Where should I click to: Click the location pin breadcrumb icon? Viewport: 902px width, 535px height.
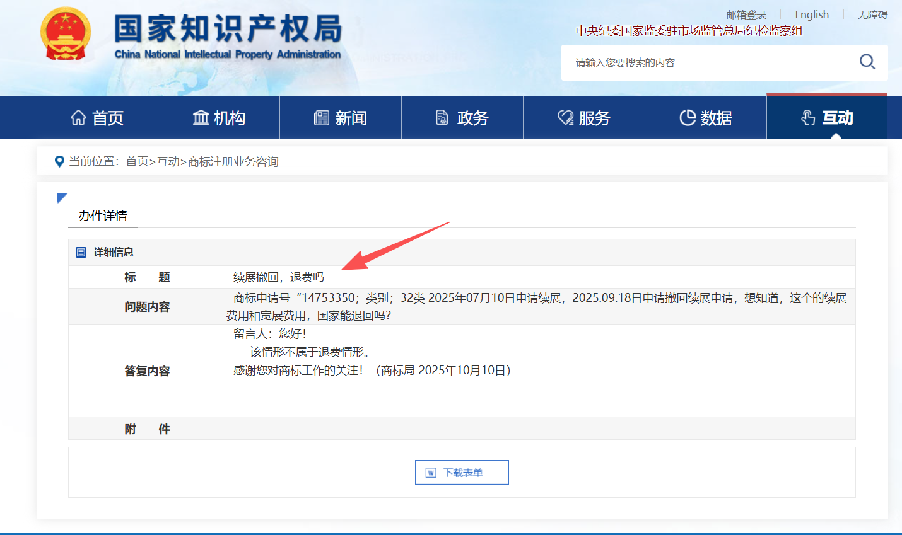[59, 162]
